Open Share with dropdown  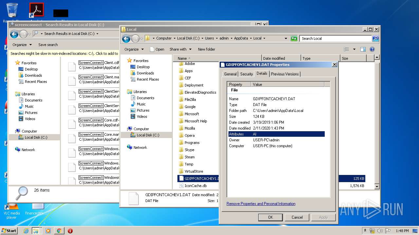click(180, 49)
